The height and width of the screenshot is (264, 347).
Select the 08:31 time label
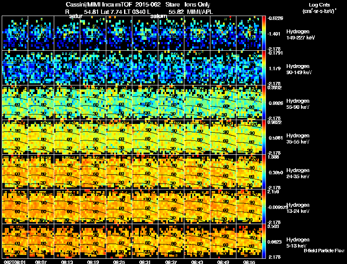(x=145, y=262)
